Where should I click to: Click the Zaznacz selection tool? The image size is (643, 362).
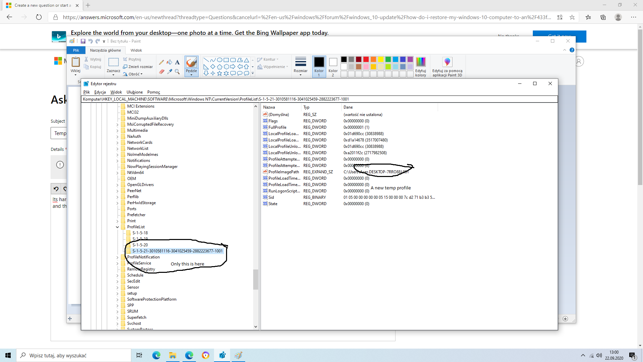tap(114, 66)
